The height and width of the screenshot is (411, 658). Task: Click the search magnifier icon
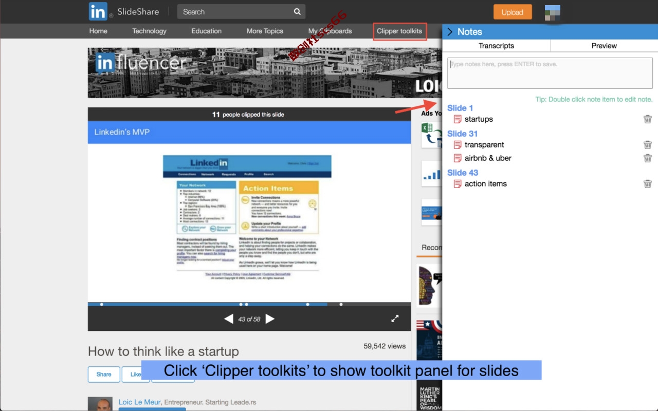coord(297,12)
